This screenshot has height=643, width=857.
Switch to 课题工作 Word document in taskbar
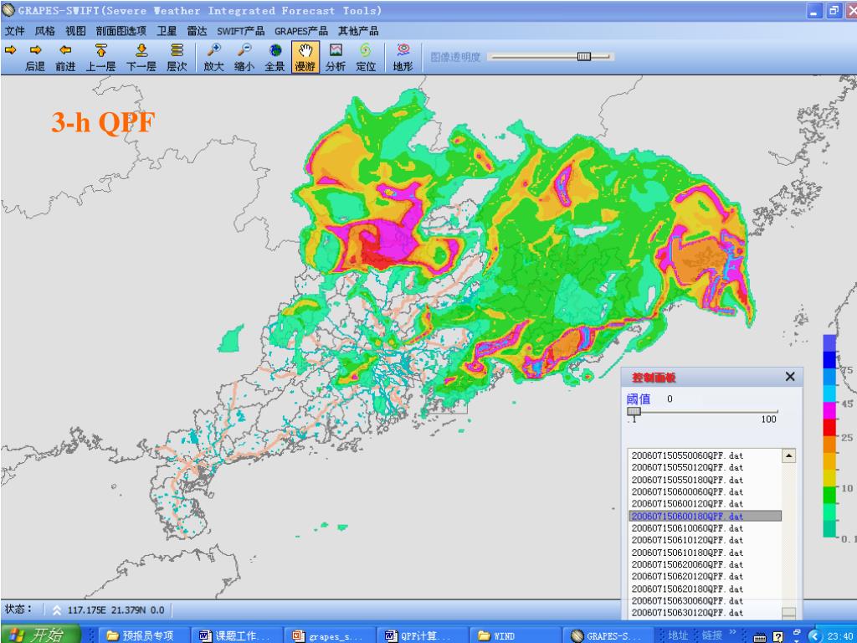238,635
